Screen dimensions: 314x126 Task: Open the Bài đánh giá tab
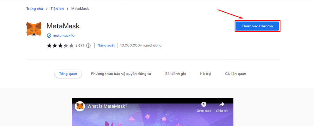click(176, 74)
